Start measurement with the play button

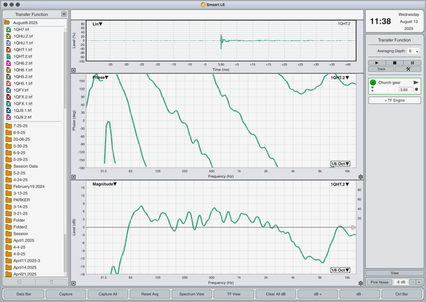(376, 63)
